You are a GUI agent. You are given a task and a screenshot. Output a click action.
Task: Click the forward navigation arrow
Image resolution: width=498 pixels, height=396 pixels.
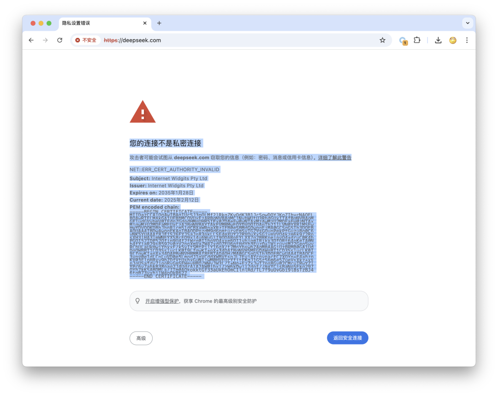(45, 40)
